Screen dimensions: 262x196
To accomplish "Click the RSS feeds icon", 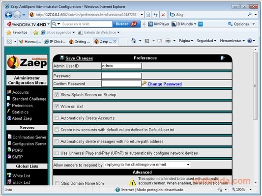I will pyautogui.click(x=147, y=41).
